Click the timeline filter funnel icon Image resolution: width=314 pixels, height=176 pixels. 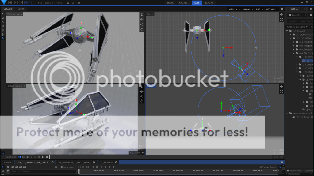[x=8, y=171]
